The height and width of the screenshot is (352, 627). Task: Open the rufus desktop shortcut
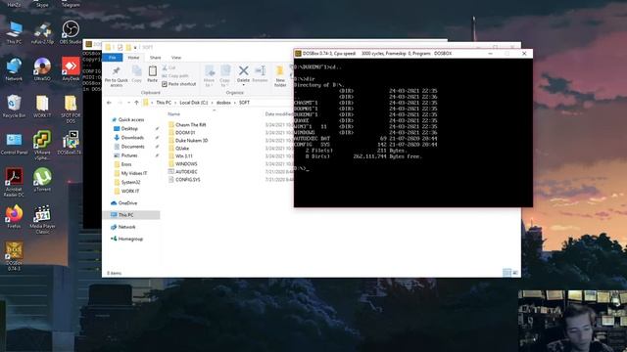point(42,32)
